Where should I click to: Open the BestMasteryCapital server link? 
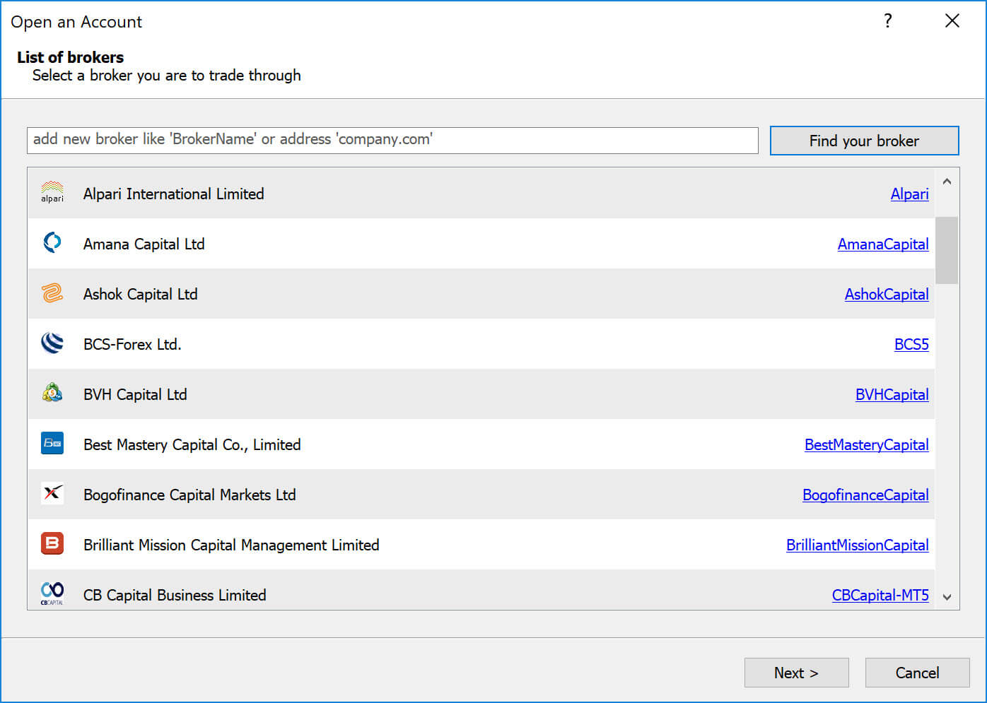(x=866, y=444)
